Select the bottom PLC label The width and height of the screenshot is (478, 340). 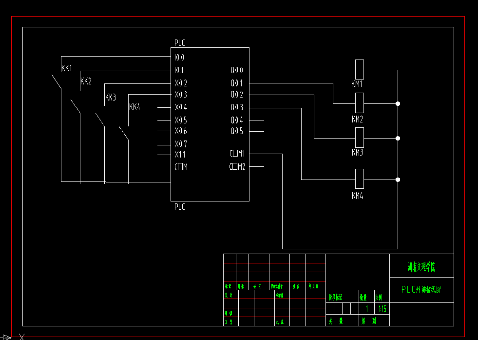[180, 207]
